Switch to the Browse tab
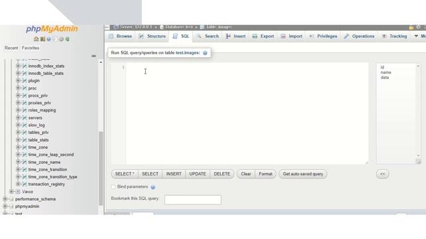Screen dimensions: 426x239 [120, 37]
